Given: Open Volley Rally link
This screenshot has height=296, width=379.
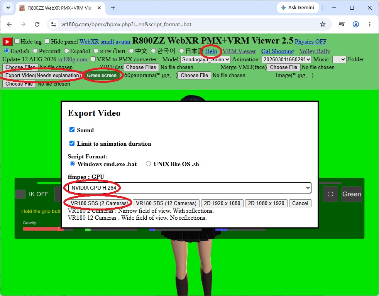Looking at the screenshot, I should [315, 51].
